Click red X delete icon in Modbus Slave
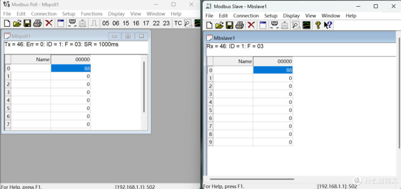401x189 pixels. (251, 25)
